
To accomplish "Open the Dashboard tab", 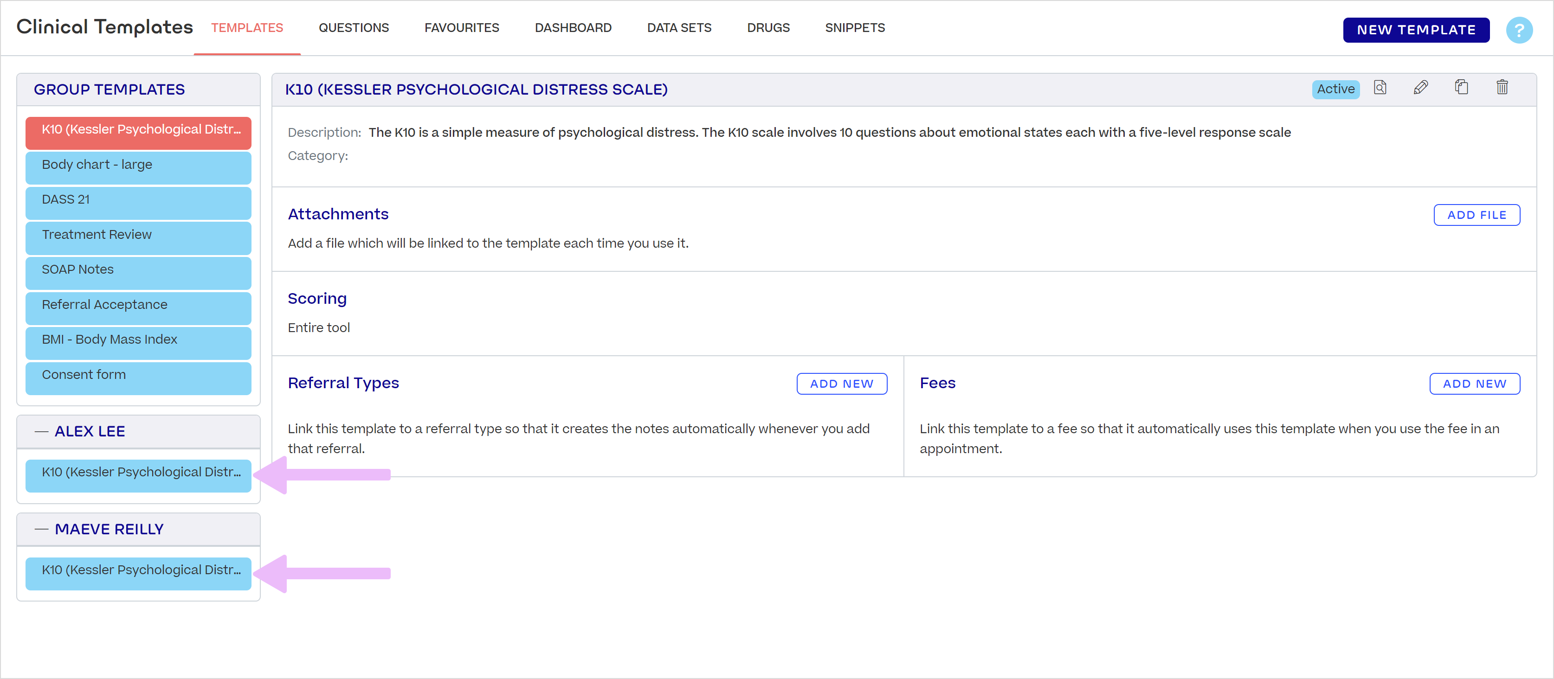I will tap(573, 28).
